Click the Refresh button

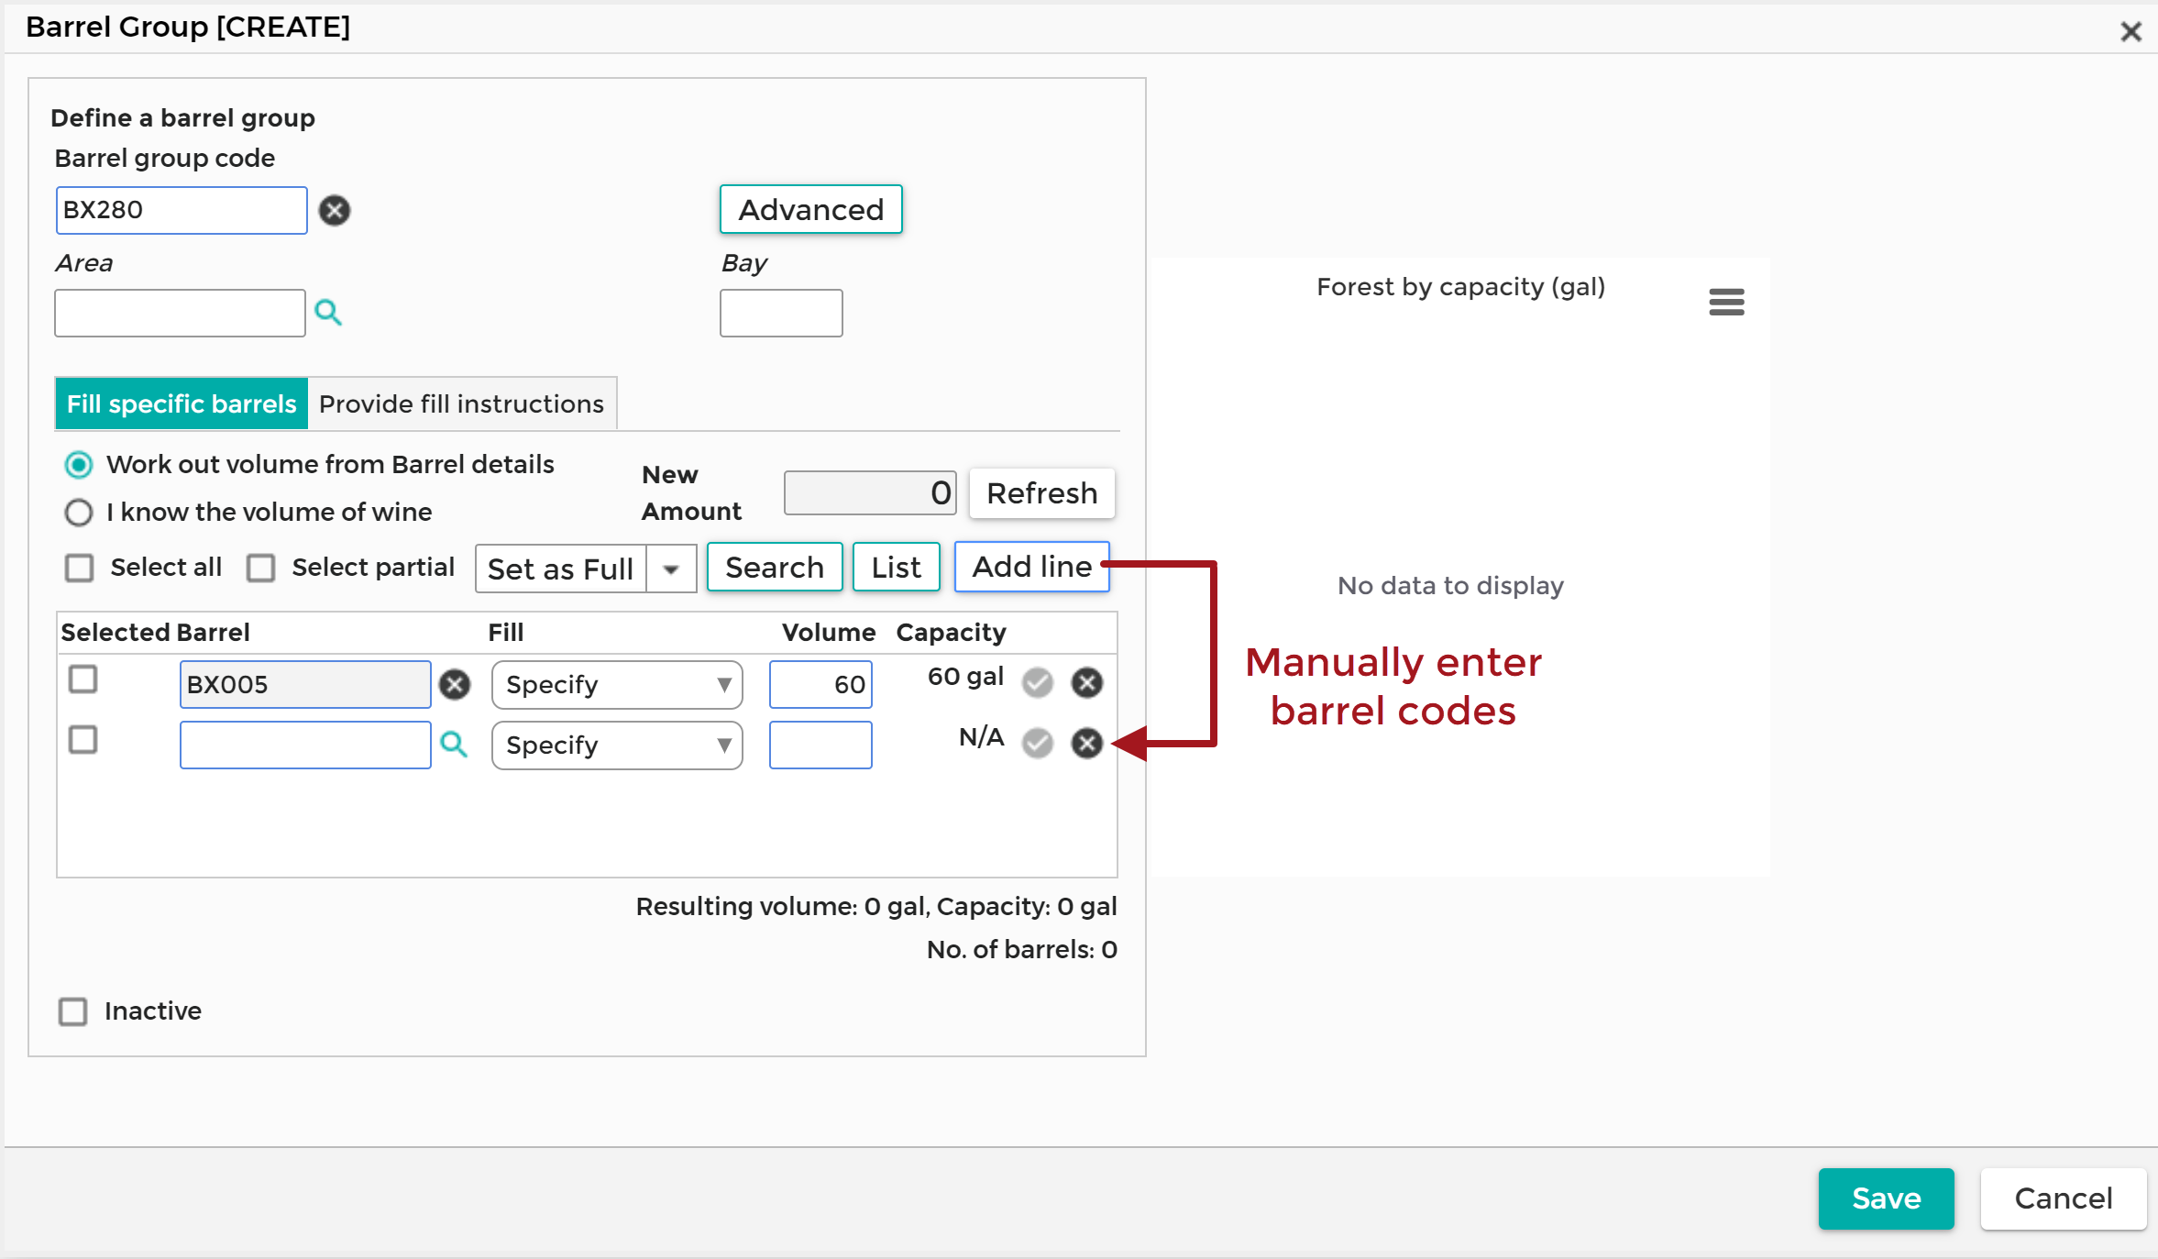[1042, 493]
